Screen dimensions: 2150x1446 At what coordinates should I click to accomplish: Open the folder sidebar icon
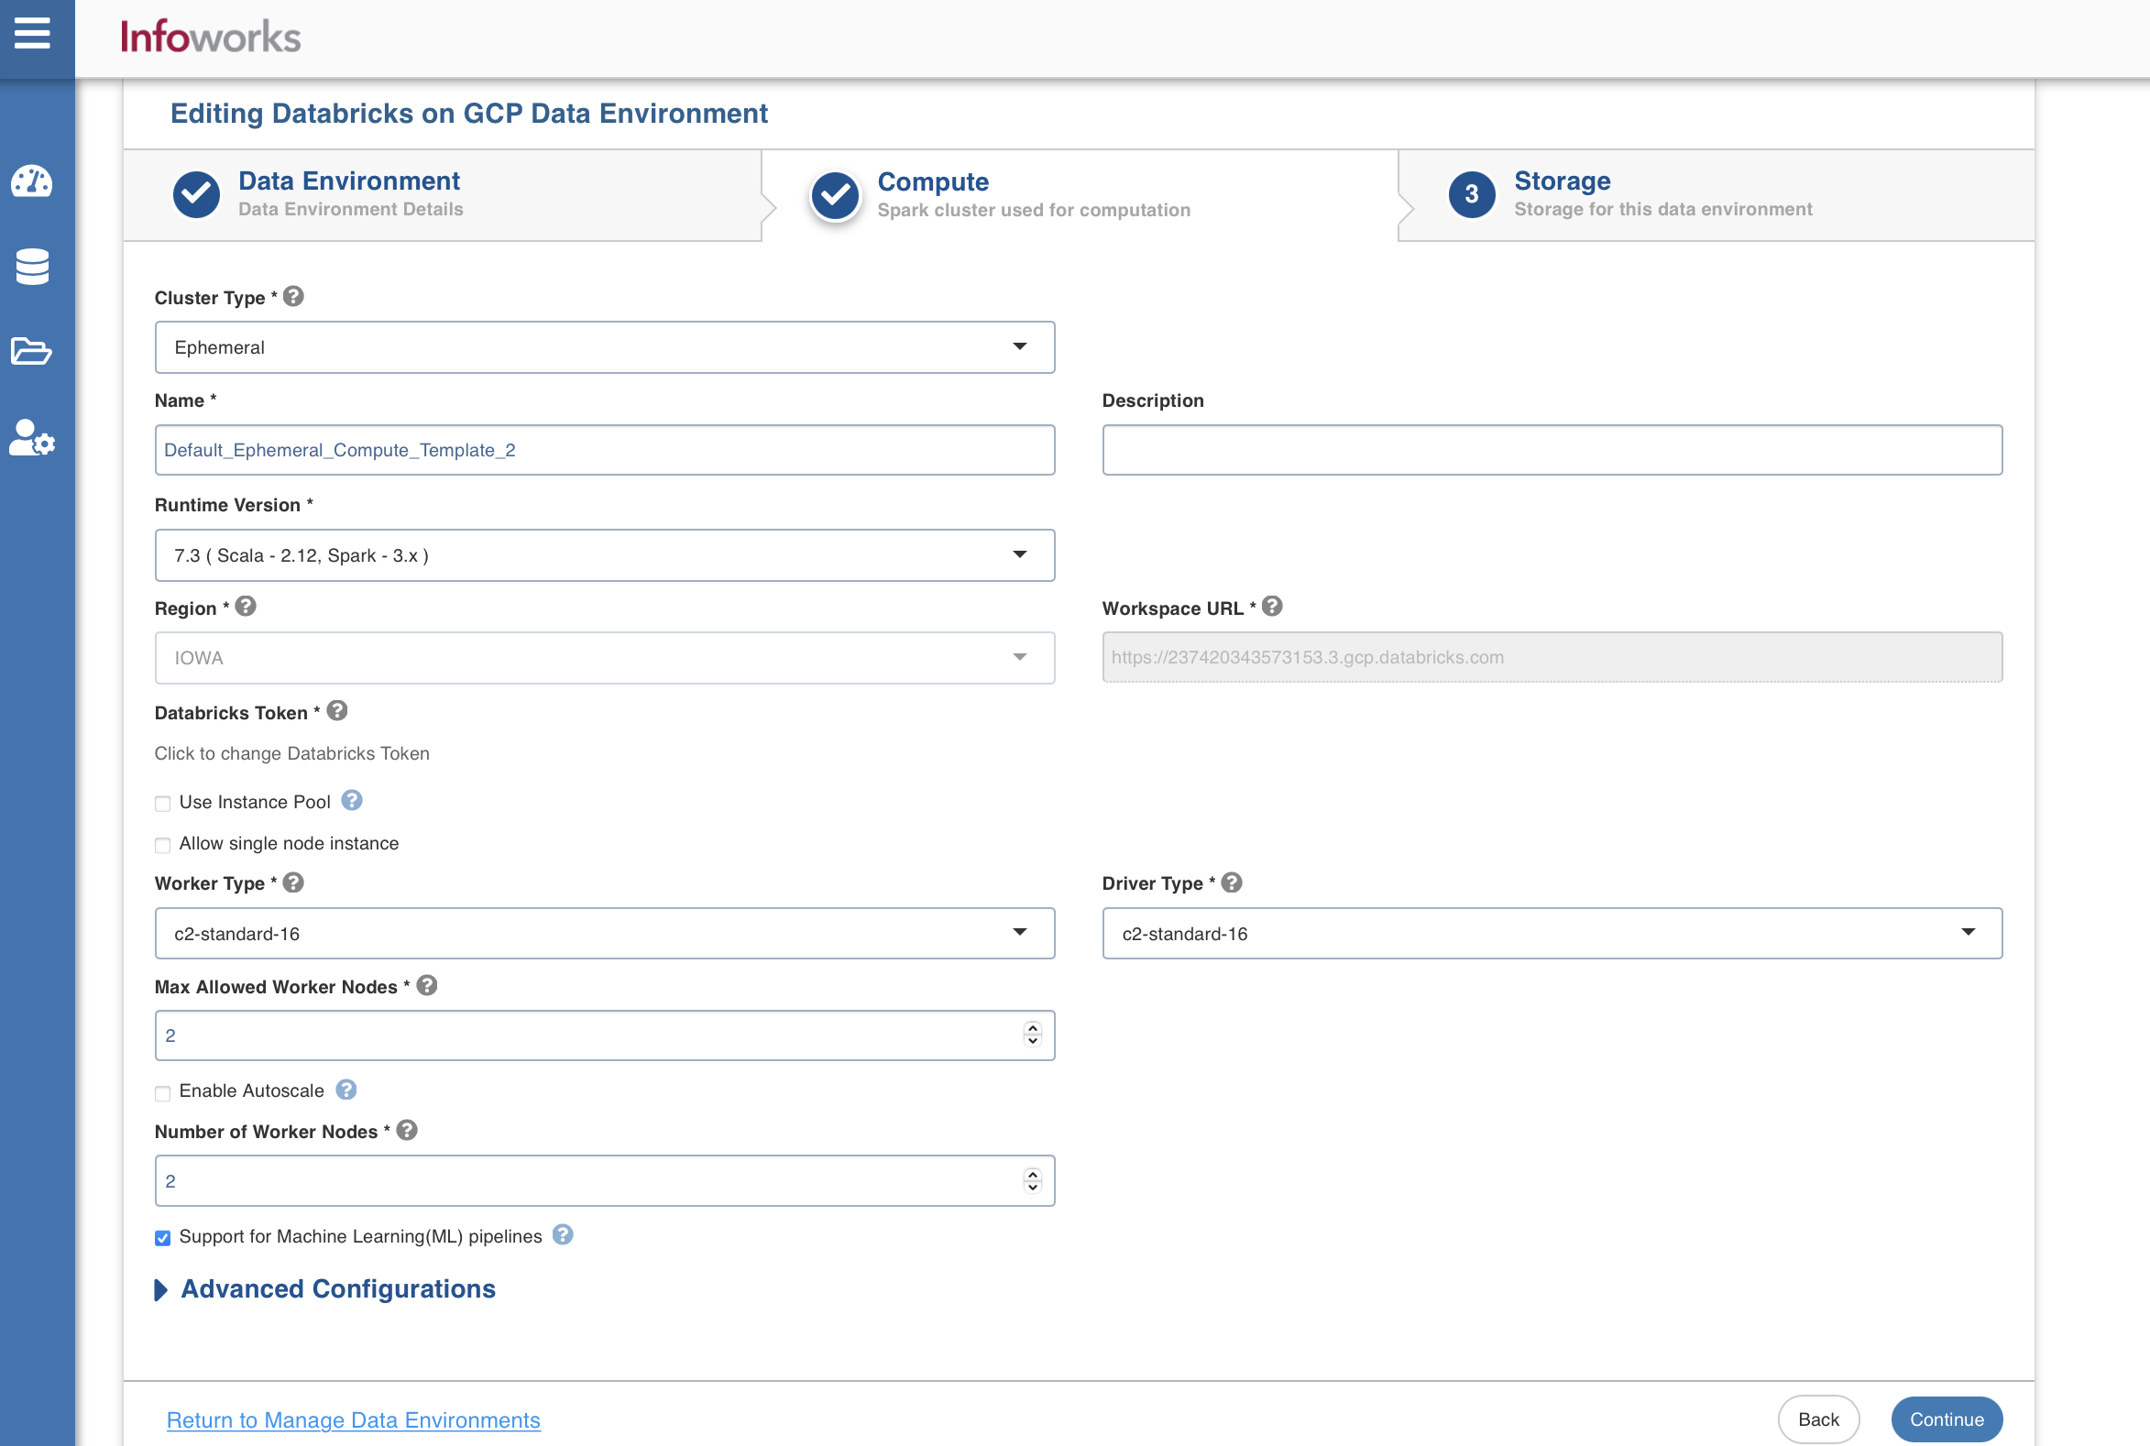point(31,351)
